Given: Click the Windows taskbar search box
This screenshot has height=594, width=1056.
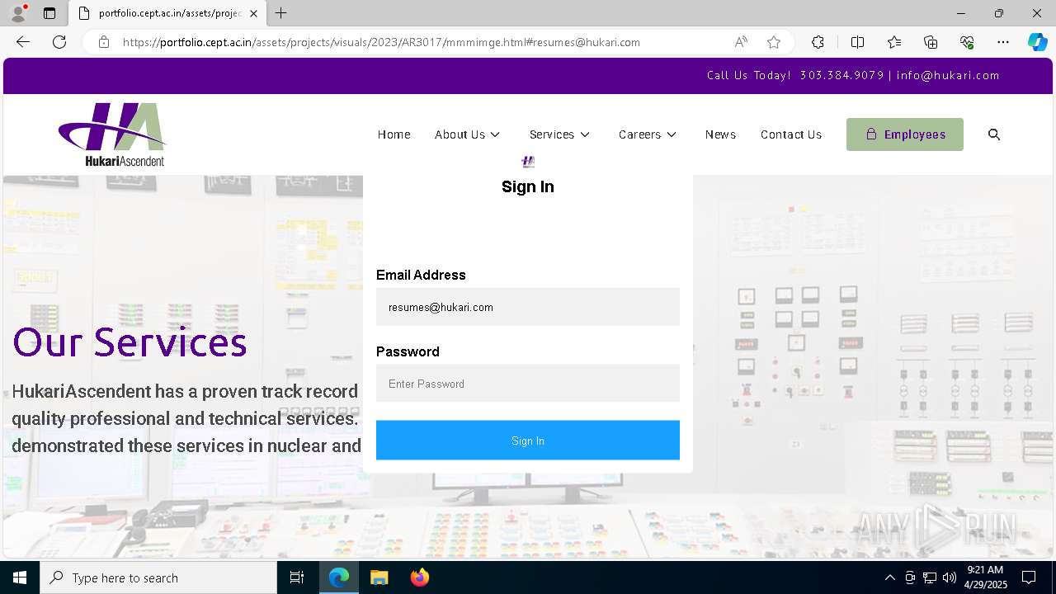Looking at the screenshot, I should point(158,577).
